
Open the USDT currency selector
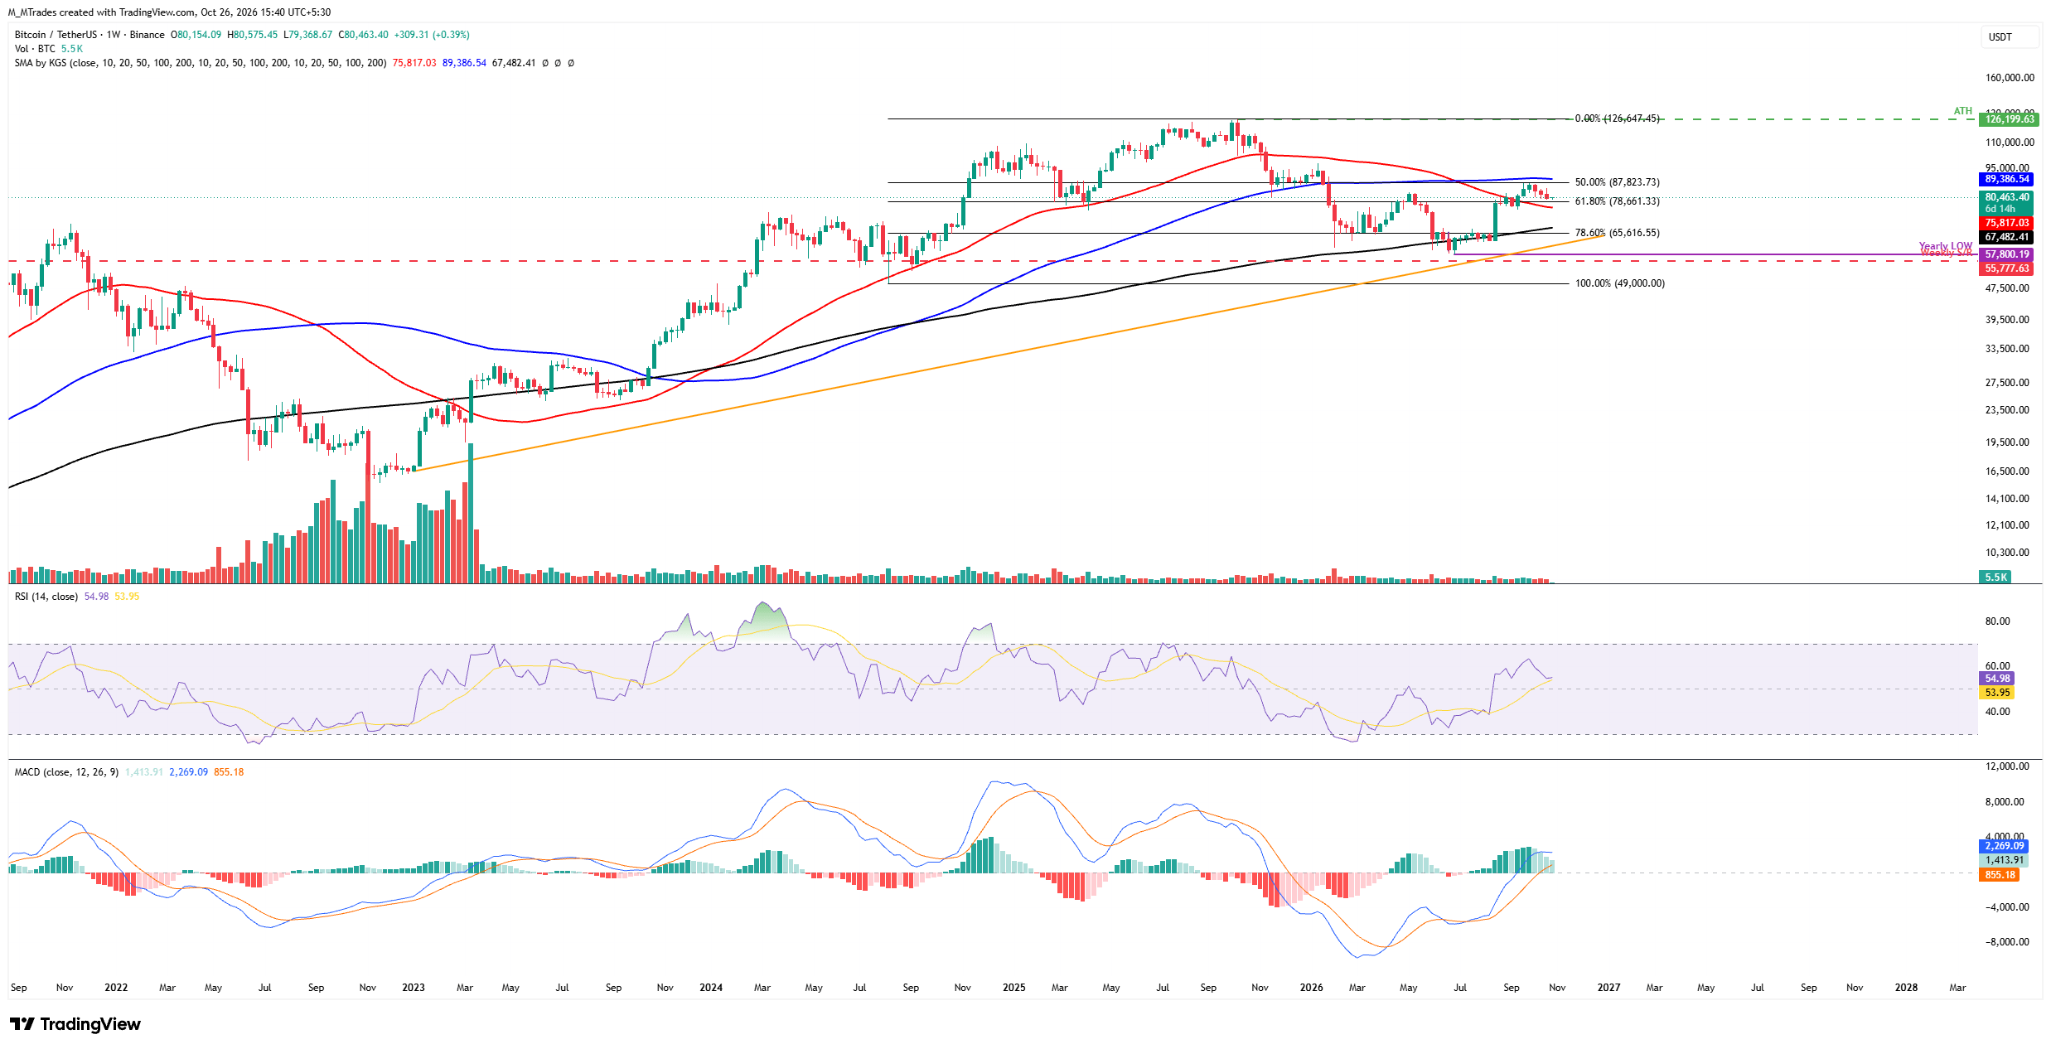click(x=2010, y=36)
